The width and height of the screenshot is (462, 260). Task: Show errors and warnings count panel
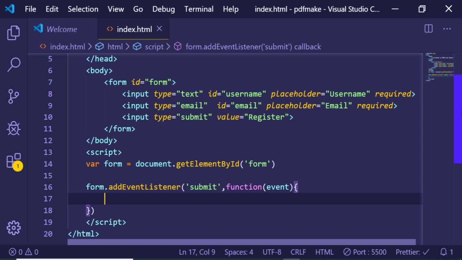(23, 252)
